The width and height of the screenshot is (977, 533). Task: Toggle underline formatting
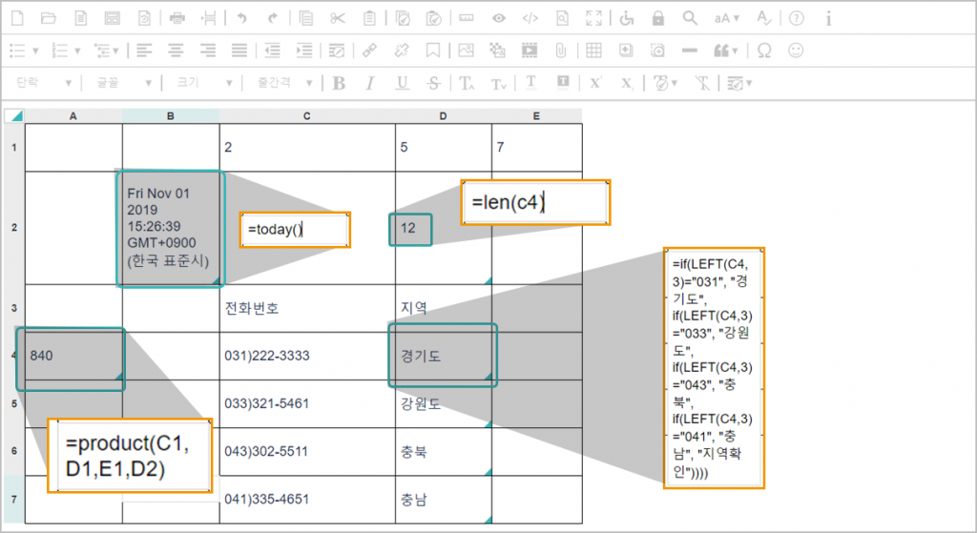click(x=402, y=83)
